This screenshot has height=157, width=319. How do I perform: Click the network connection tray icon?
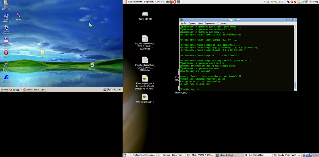(x=303, y=2)
